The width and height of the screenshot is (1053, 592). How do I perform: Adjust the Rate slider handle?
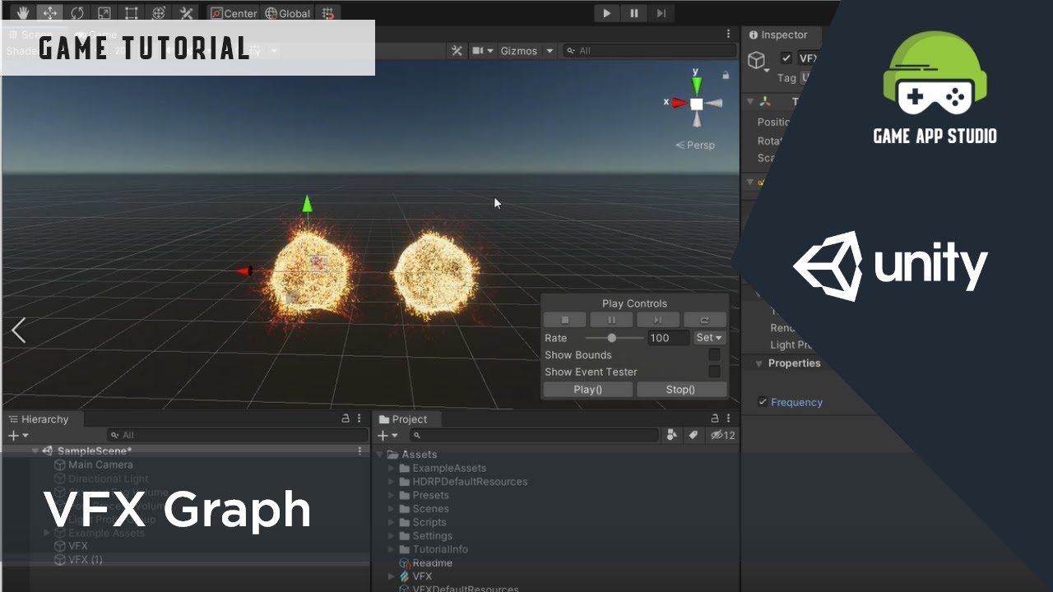point(611,338)
